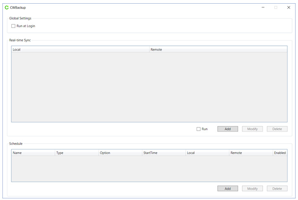Viewport: 298px width, 200px height.
Task: Add a new Real-time Sync entry
Action: [228, 129]
